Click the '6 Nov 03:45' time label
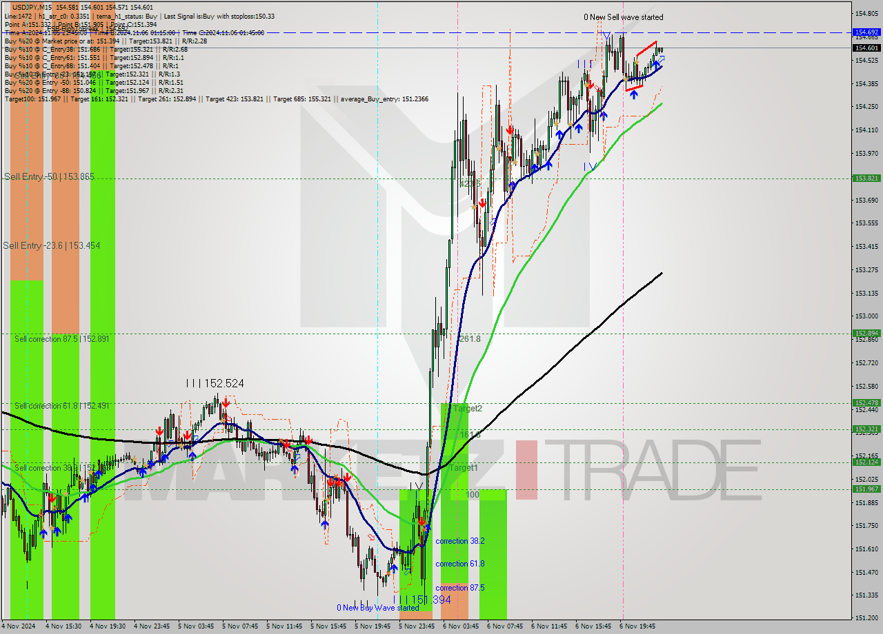 (461, 626)
